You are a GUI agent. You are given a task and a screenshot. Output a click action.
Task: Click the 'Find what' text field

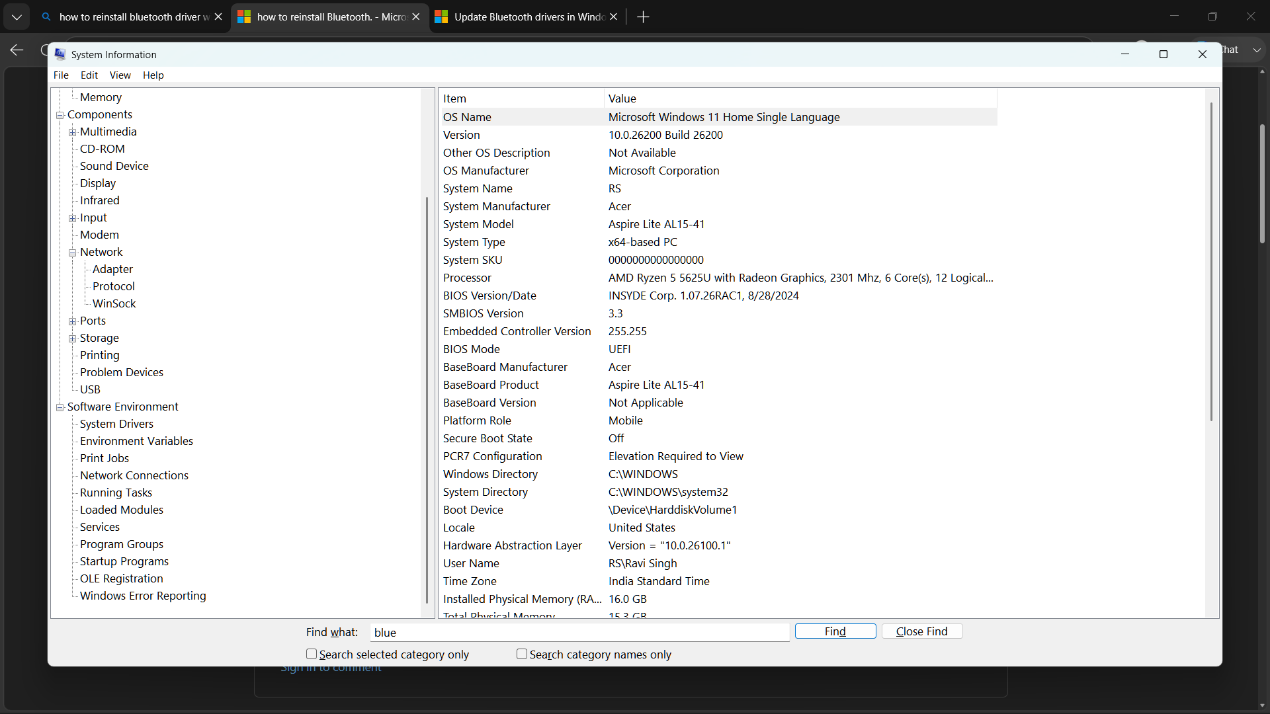(579, 632)
